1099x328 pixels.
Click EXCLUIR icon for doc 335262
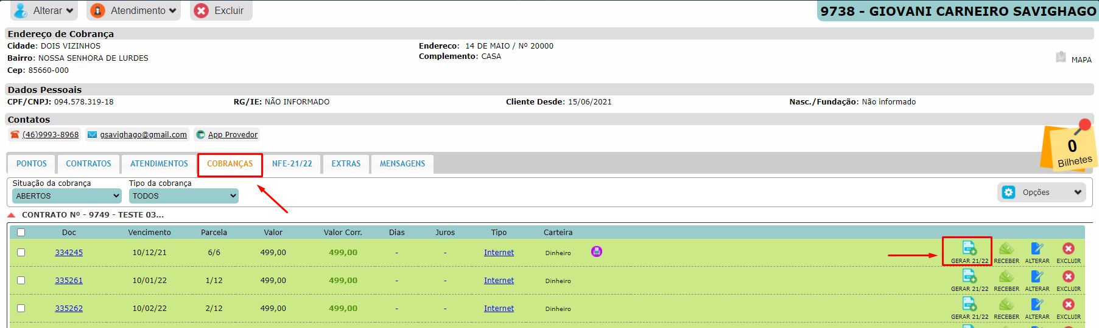1069,304
